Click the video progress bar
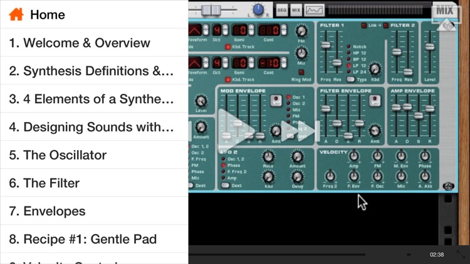The image size is (470, 264). [277, 255]
